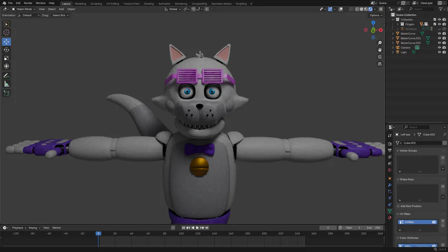Click the blue Z axis gizmo
448x252 pixels.
pos(373,22)
